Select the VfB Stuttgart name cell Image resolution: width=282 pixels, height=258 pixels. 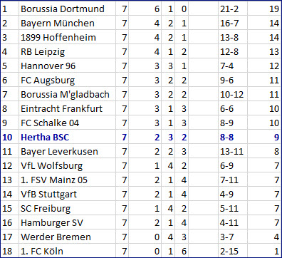[x=67, y=195]
